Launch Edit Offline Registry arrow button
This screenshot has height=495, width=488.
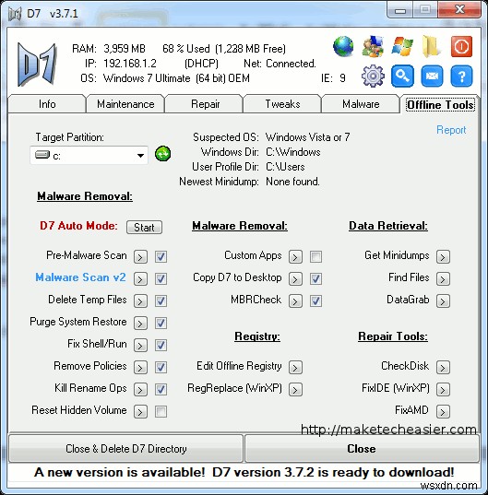coord(295,367)
